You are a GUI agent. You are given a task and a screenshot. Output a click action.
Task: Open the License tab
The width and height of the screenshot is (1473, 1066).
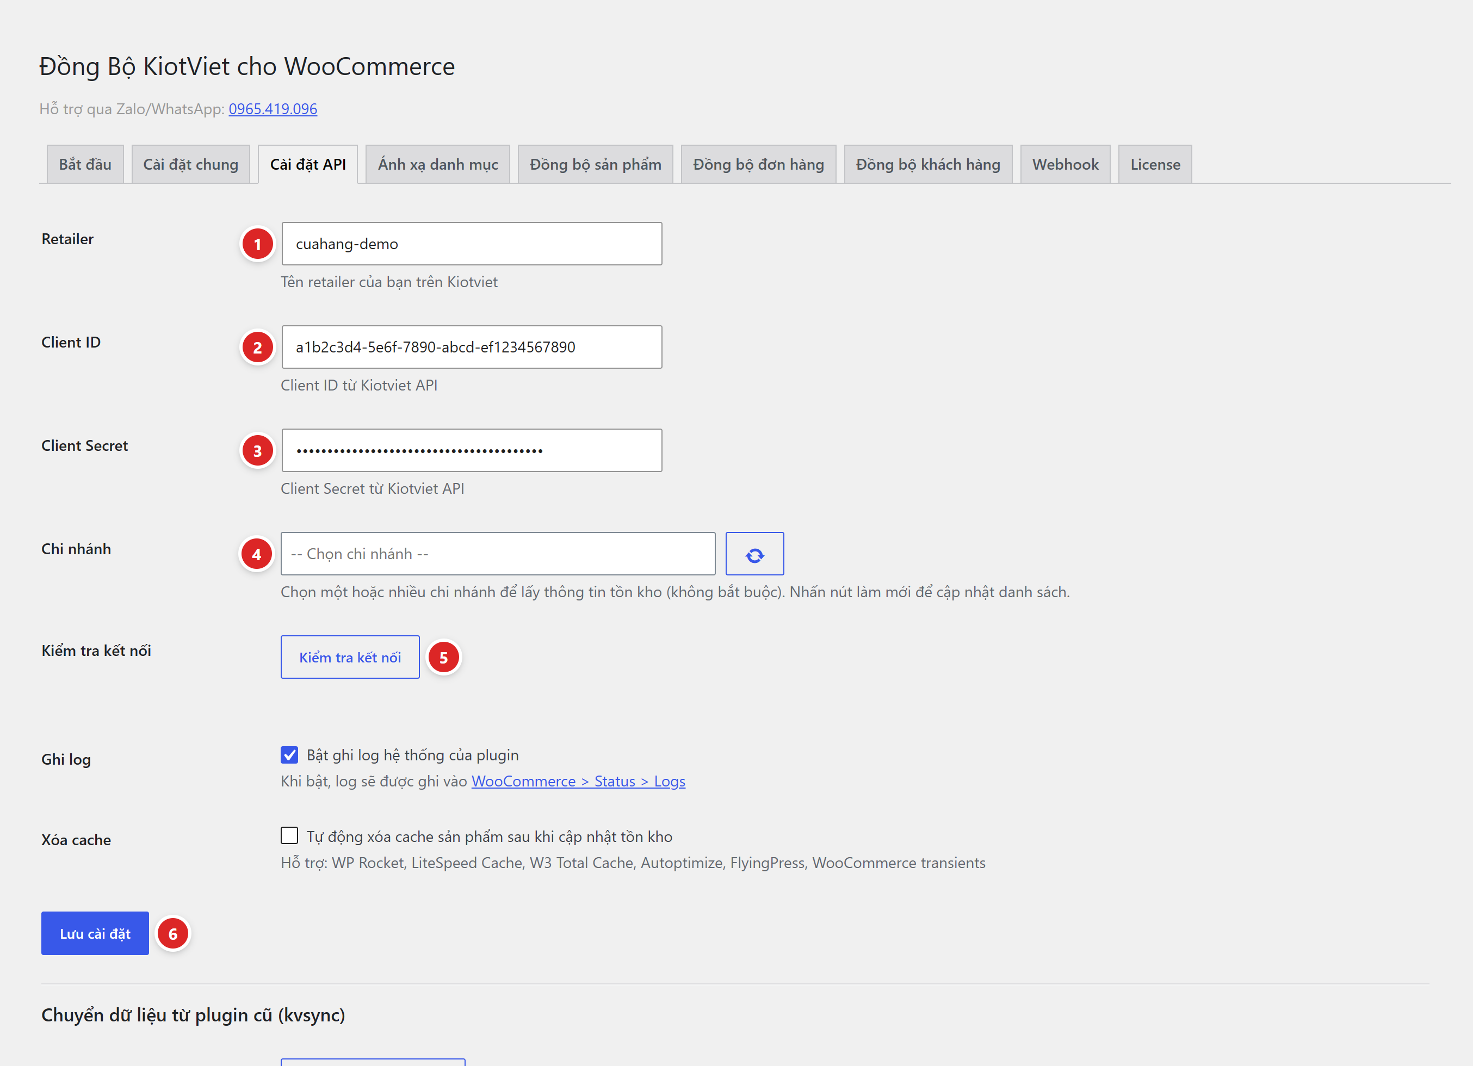[1155, 164]
